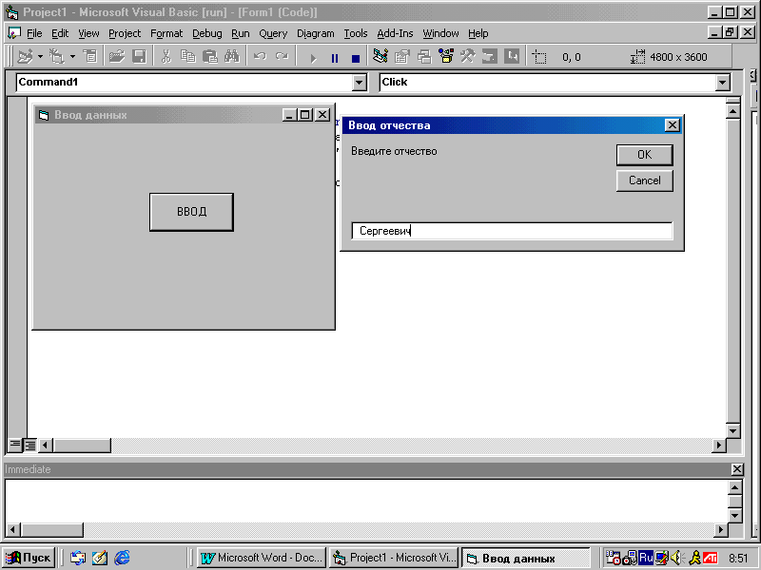Open the Run menu
This screenshot has height=570, width=761.
(241, 33)
